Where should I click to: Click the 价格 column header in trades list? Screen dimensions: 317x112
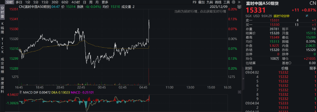284,68
